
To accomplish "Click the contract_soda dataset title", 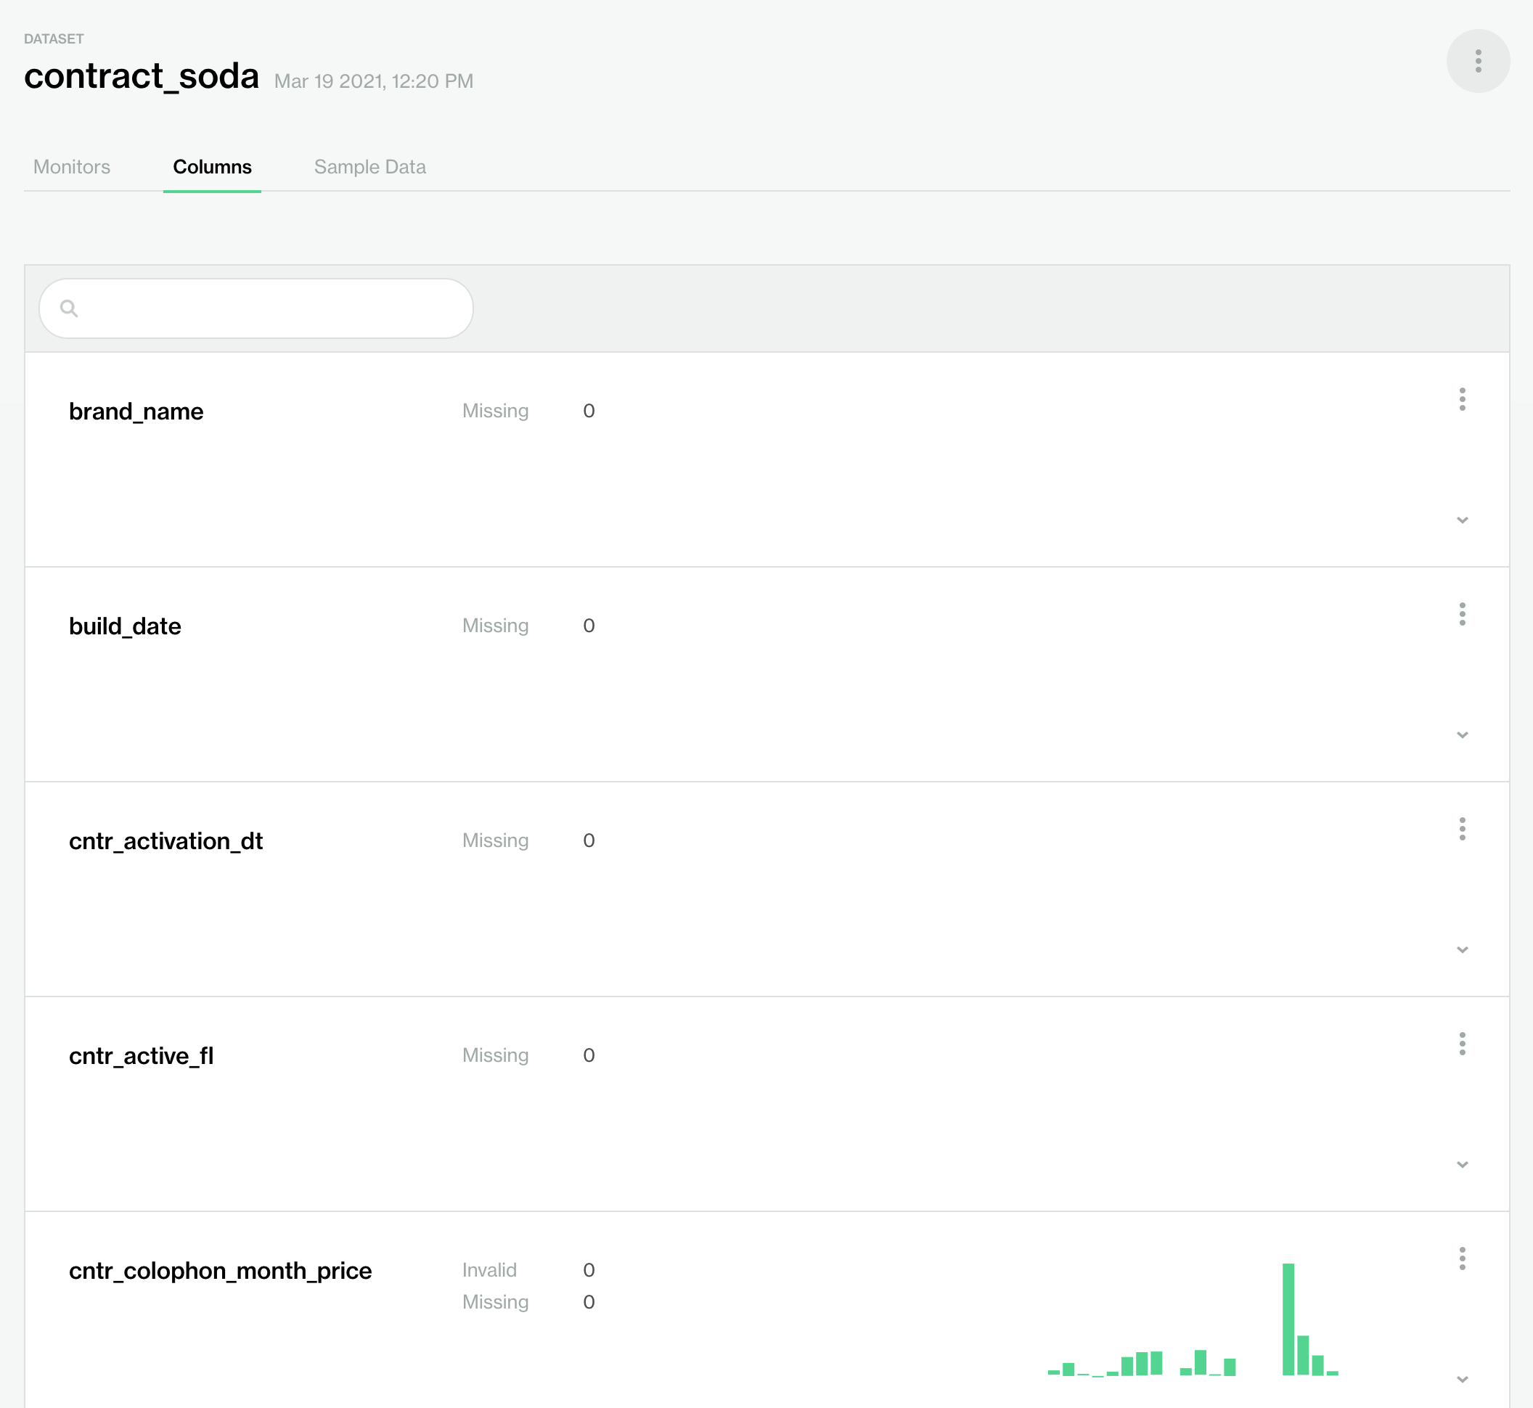I will (x=142, y=75).
